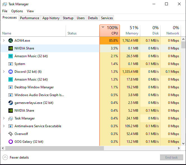This screenshot has height=165, width=186.
Task: Open the Startup tab
Action: (68, 18)
